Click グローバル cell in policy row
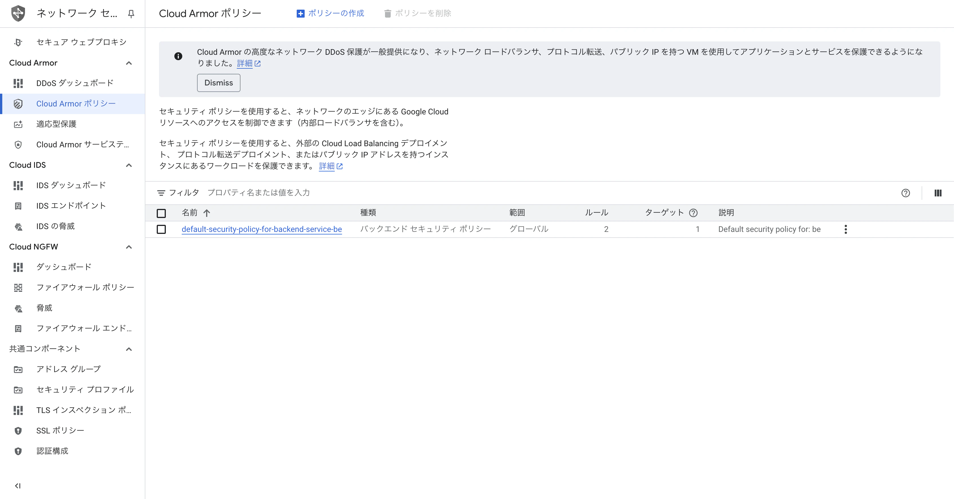 pos(529,229)
